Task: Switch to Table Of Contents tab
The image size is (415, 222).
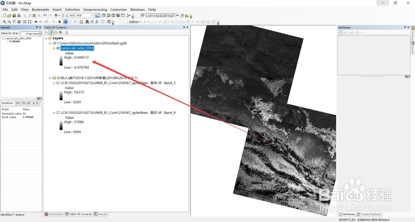Action: [x=78, y=214]
